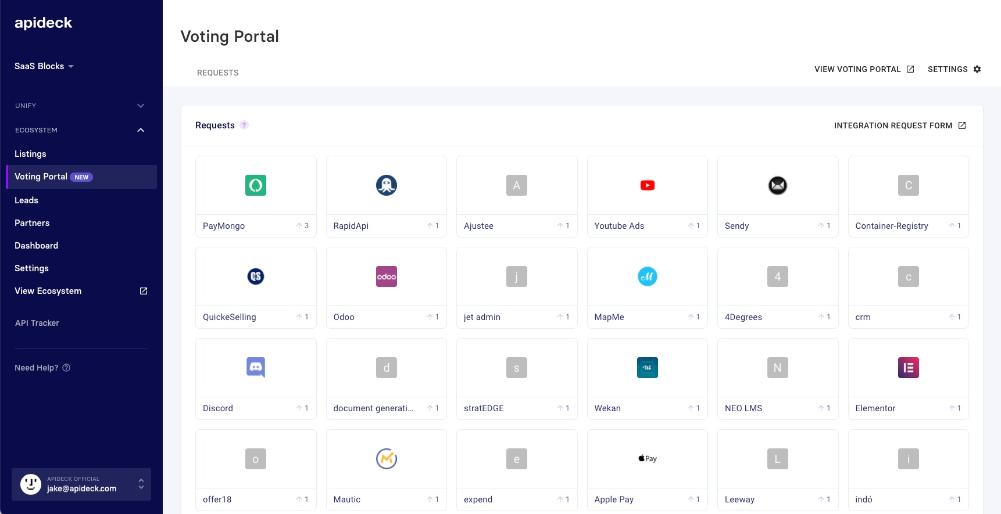Click the stratEDGE letter s placeholder icon
This screenshot has height=514, width=1001.
[517, 368]
